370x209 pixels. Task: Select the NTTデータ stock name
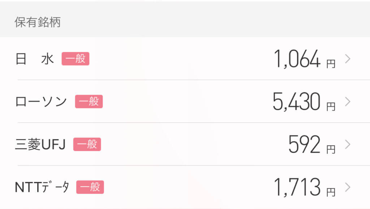coord(42,187)
